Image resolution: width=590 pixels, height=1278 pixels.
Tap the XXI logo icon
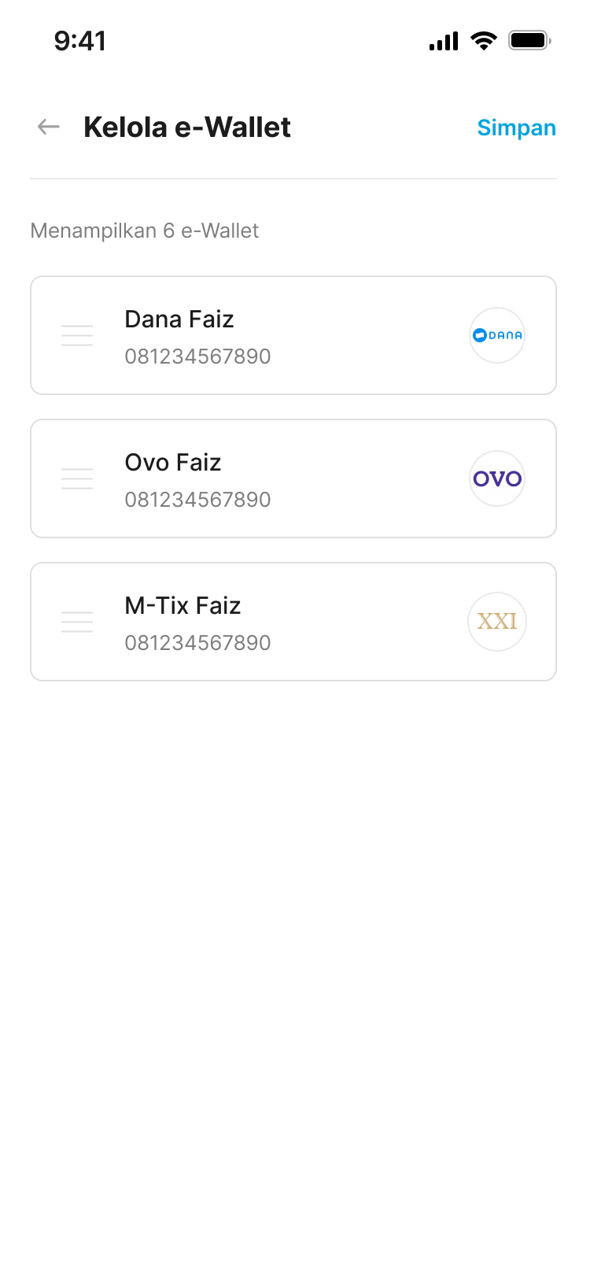pyautogui.click(x=497, y=622)
